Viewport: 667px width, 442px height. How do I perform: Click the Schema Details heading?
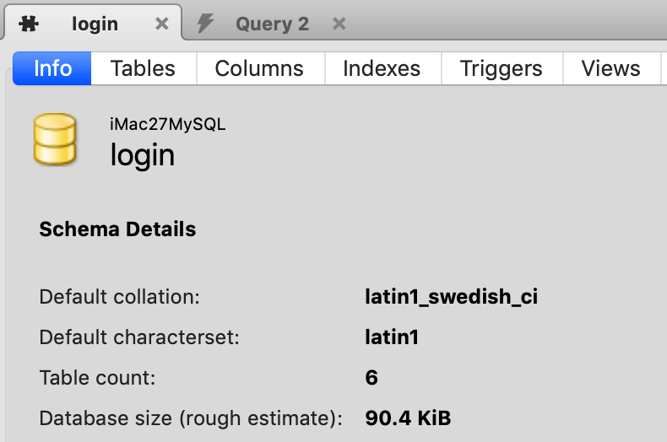coord(117,229)
